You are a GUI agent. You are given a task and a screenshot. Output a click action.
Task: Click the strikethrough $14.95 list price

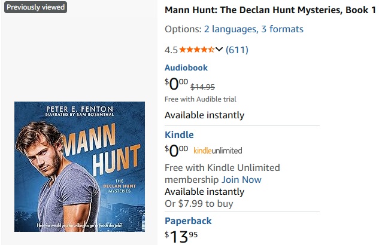coord(202,86)
